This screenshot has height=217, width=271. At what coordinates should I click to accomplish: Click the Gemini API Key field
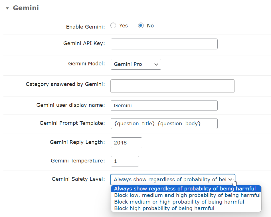point(164,44)
